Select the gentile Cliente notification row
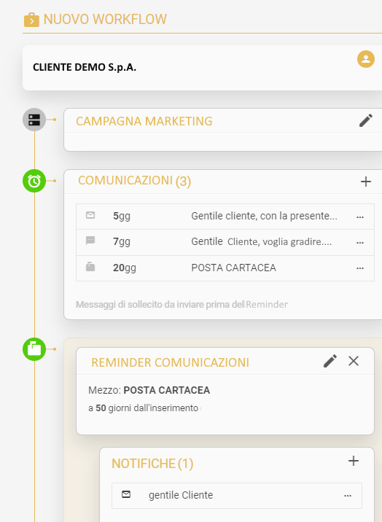Image resolution: width=382 pixels, height=522 pixels. [237, 496]
